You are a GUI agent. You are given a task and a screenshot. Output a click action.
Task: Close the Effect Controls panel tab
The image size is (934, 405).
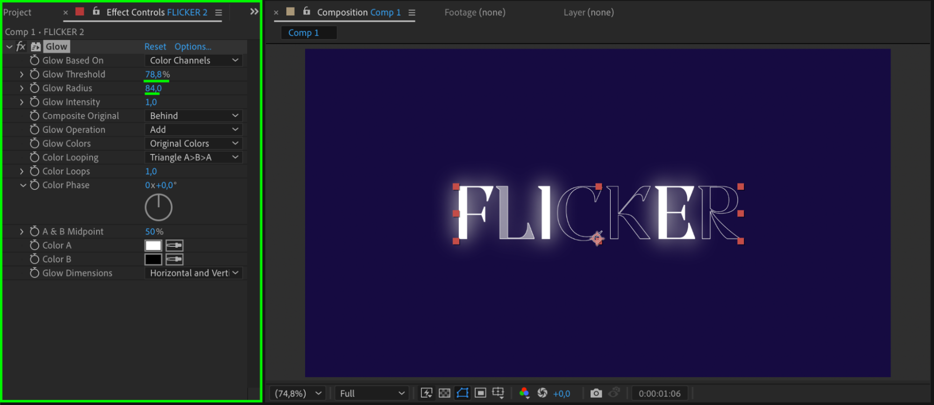(65, 13)
